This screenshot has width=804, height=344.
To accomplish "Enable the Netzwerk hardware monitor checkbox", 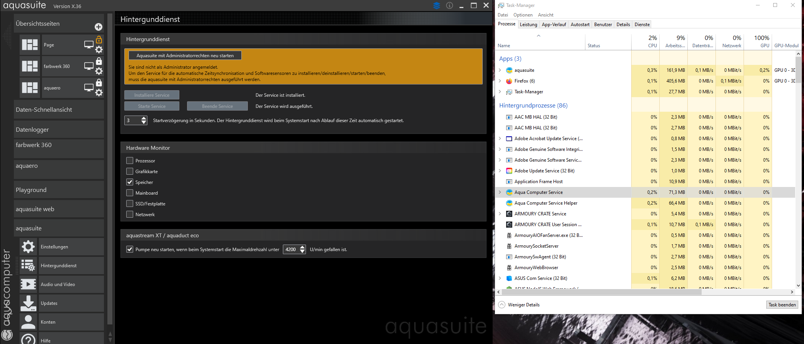I will point(130,214).
